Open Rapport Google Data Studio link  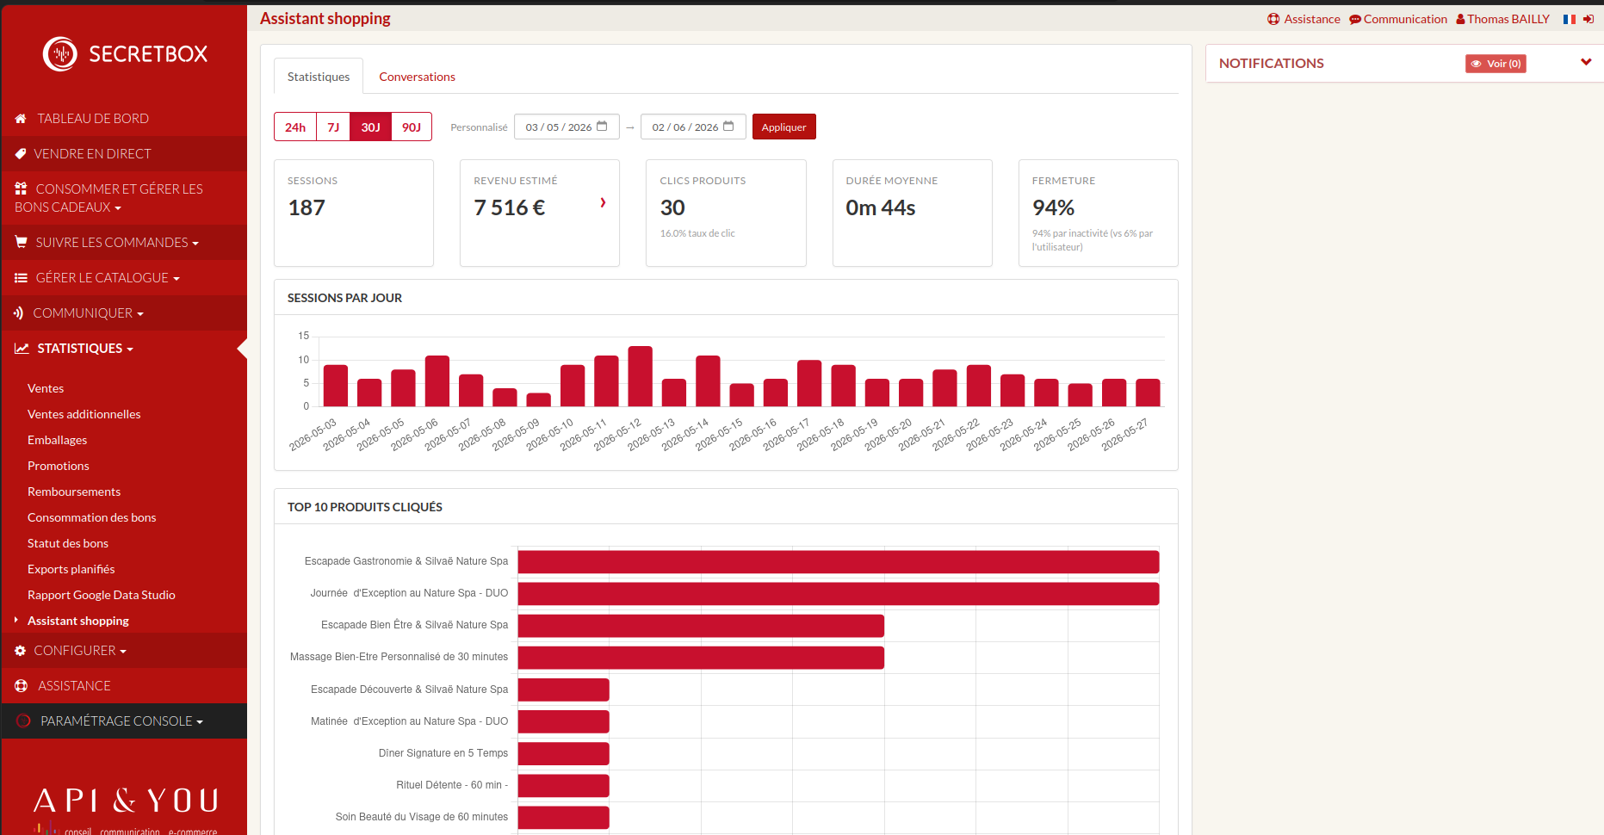coord(101,595)
